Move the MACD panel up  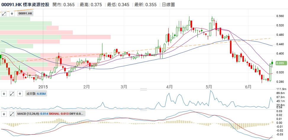pos(4,114)
